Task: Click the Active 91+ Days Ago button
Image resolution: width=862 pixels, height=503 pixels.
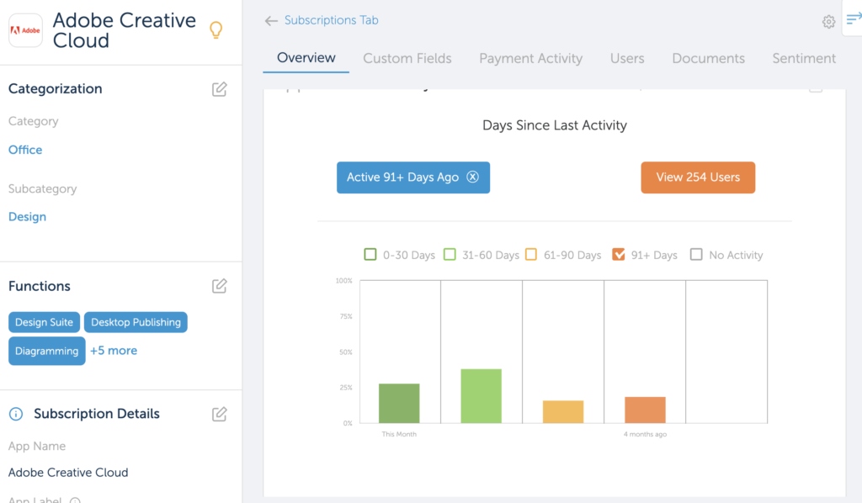Action: [x=412, y=177]
